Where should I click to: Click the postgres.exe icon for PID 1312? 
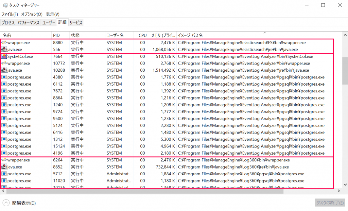point(4,139)
